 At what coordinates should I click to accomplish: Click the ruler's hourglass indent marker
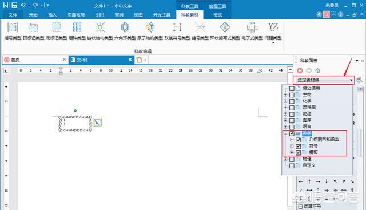pyautogui.click(x=61, y=71)
